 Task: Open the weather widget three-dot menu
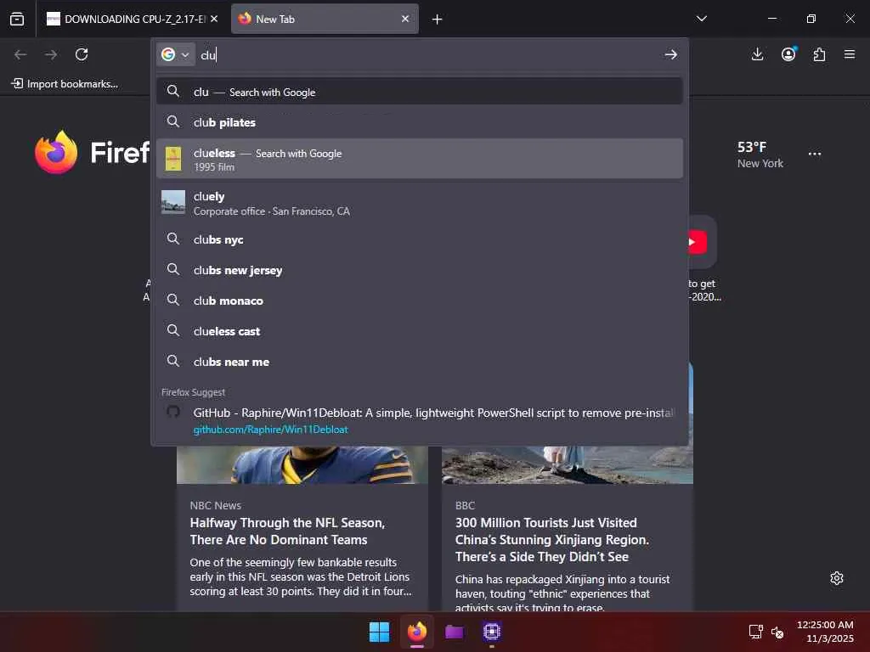point(815,155)
